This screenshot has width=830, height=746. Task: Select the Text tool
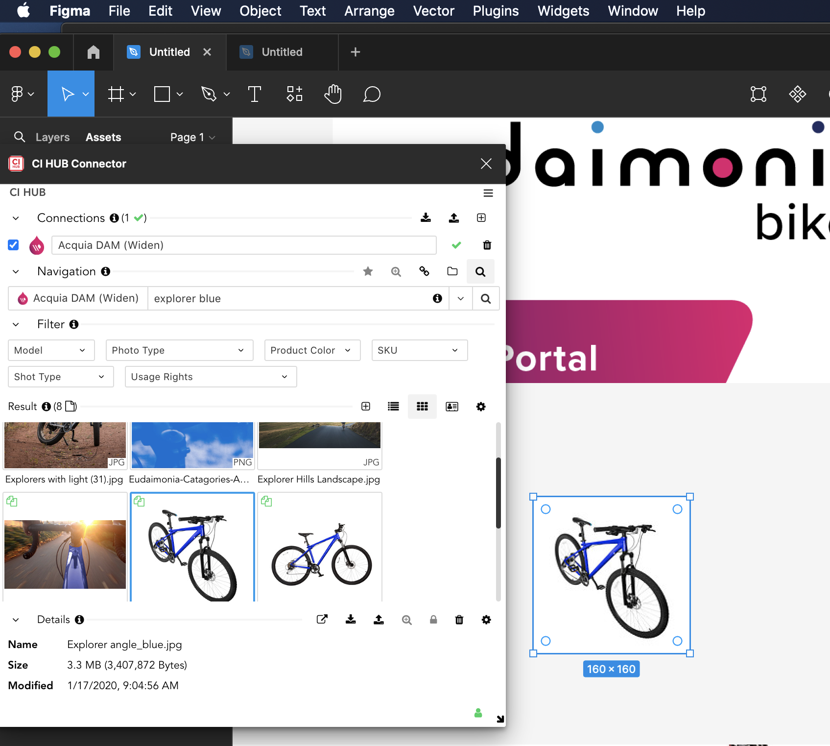tap(254, 94)
